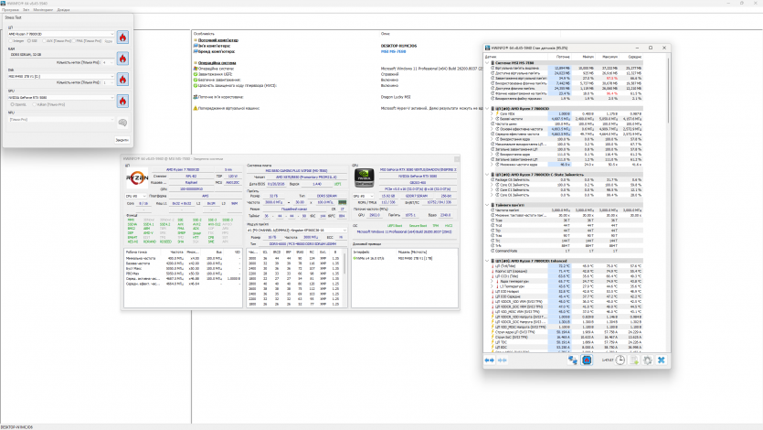The height and width of the screenshot is (430, 763).
Task: Click the Поточне column header in sensors
Action: tap(564, 55)
